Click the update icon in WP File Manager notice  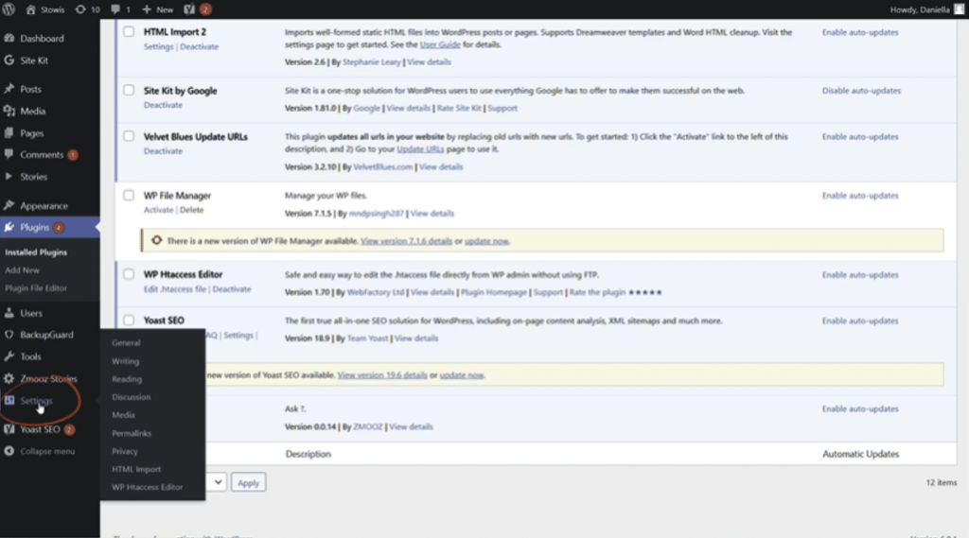pyautogui.click(x=156, y=241)
